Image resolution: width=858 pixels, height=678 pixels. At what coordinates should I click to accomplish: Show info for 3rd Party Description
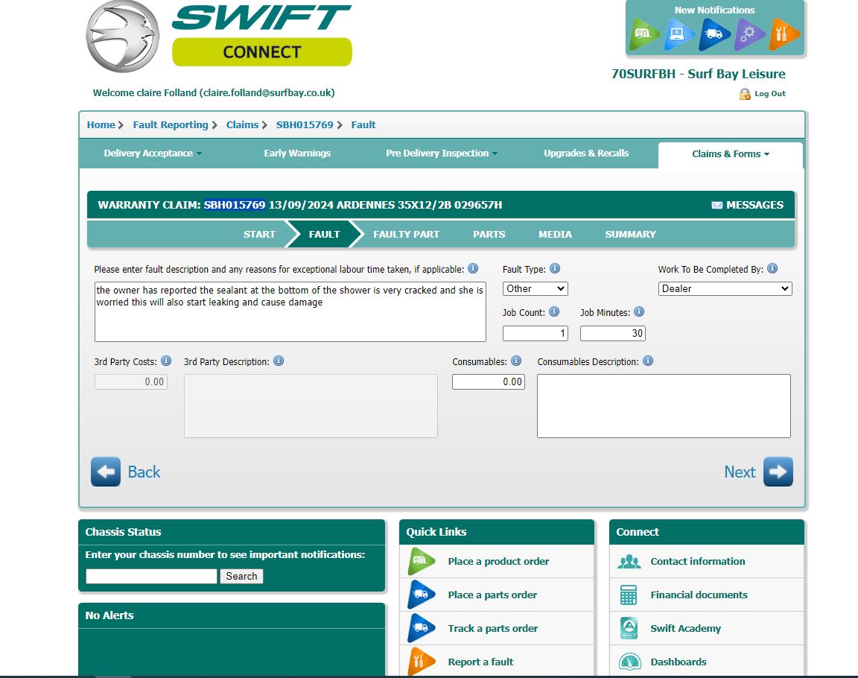tap(279, 361)
